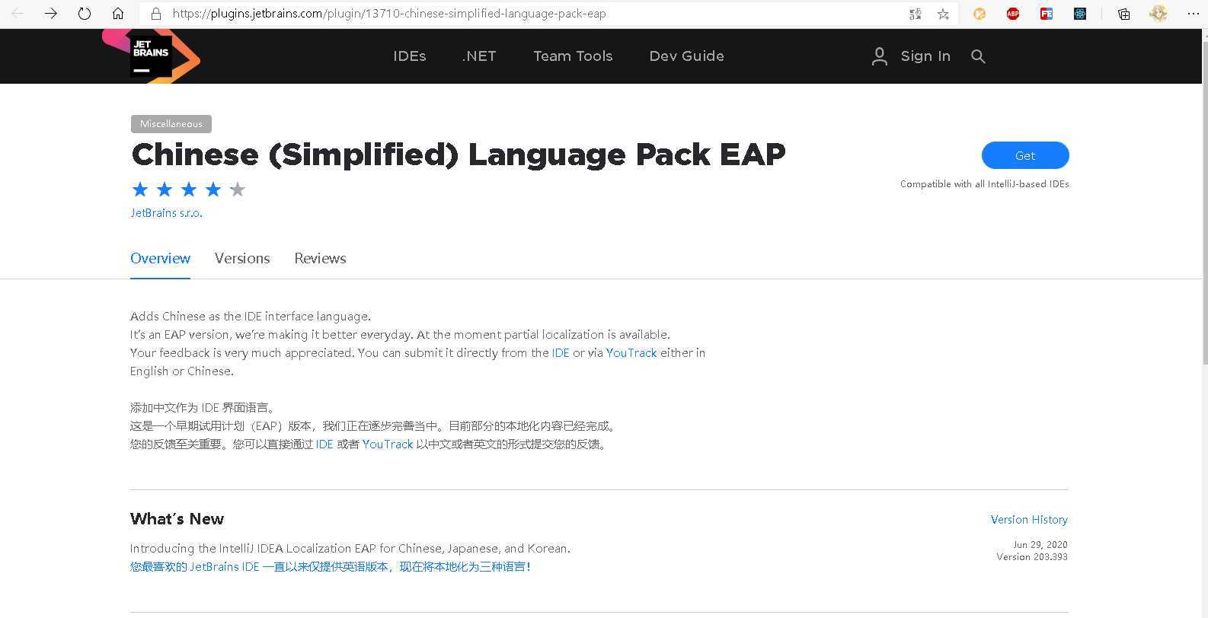Image resolution: width=1208 pixels, height=618 pixels.
Task: Go to browser home page icon
Action: pyautogui.click(x=118, y=14)
